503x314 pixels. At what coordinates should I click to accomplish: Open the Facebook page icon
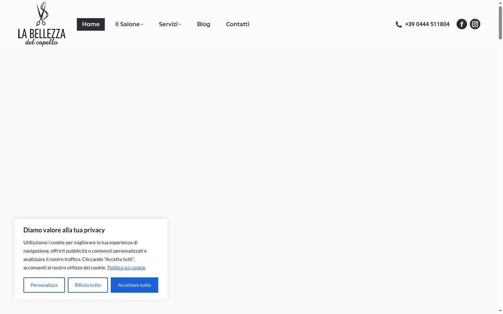462,24
